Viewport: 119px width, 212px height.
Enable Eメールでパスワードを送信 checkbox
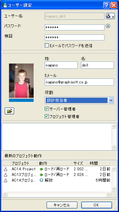[x=47, y=45]
